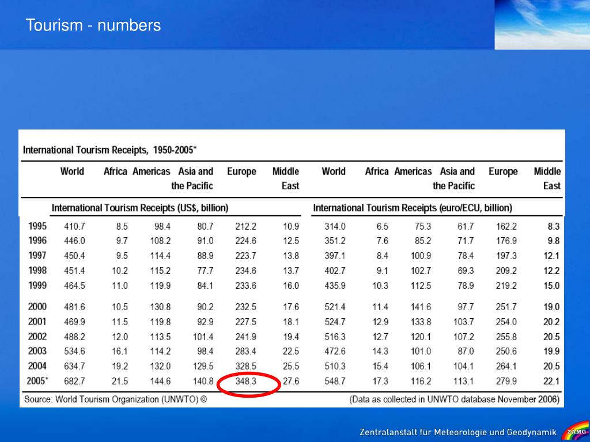Click the year label 2004

pos(37,366)
